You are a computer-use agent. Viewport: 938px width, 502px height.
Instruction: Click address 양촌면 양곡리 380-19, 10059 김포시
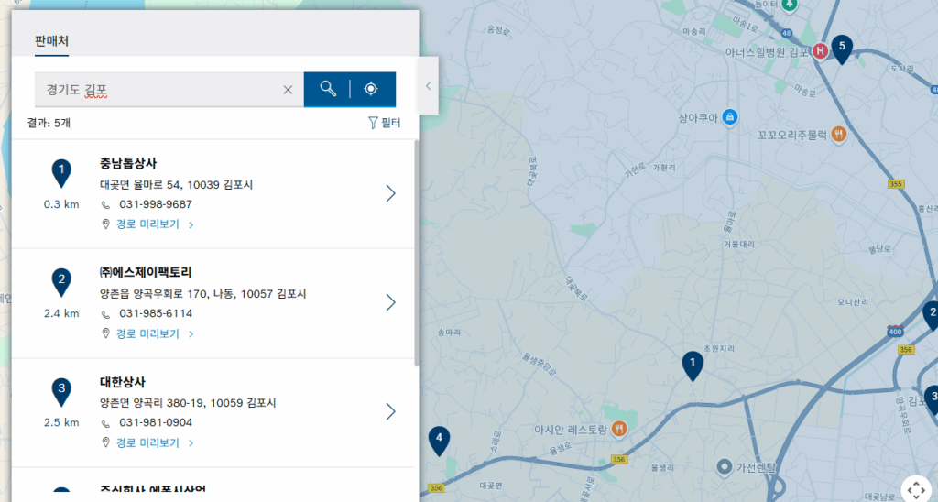188,403
